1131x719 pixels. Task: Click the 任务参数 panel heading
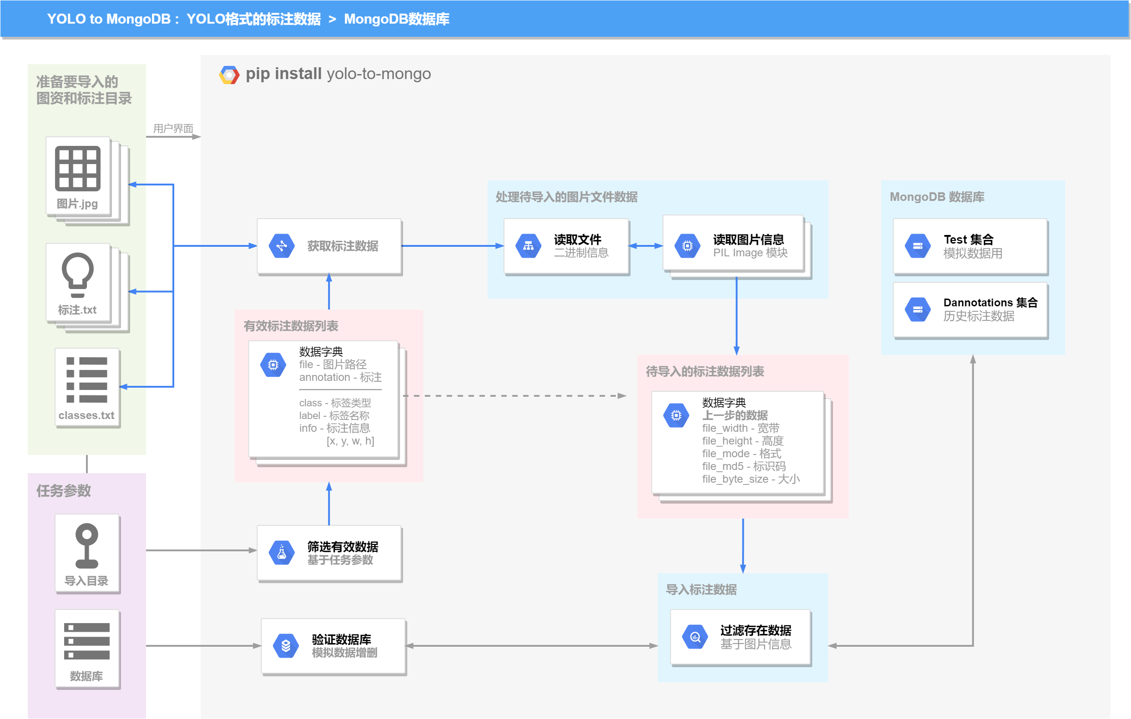pos(63,491)
